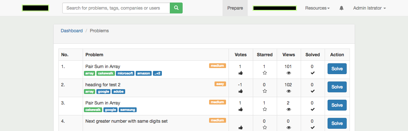Go to Dashboard breadcrumb link
Screen dimensions: 408x131
[x=72, y=31]
